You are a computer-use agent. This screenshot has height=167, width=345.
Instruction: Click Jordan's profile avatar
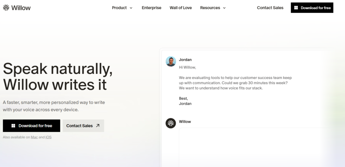pyautogui.click(x=171, y=61)
